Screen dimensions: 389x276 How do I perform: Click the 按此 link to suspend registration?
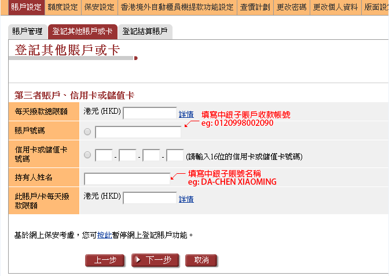(x=104, y=235)
